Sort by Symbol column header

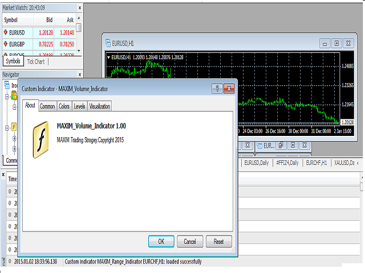click(x=18, y=20)
